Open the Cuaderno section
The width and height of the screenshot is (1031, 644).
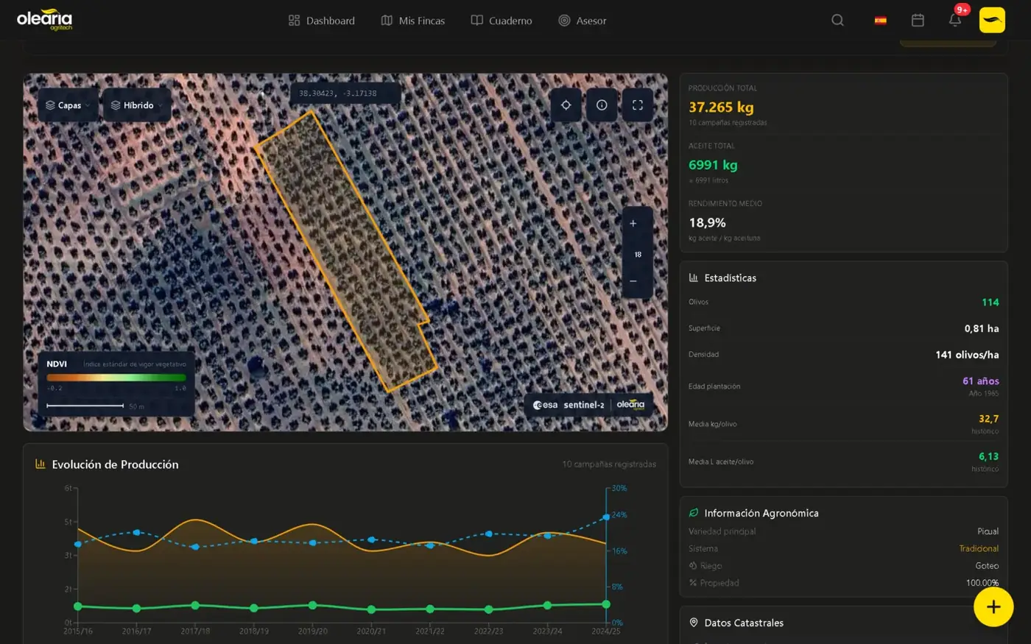tap(502, 21)
